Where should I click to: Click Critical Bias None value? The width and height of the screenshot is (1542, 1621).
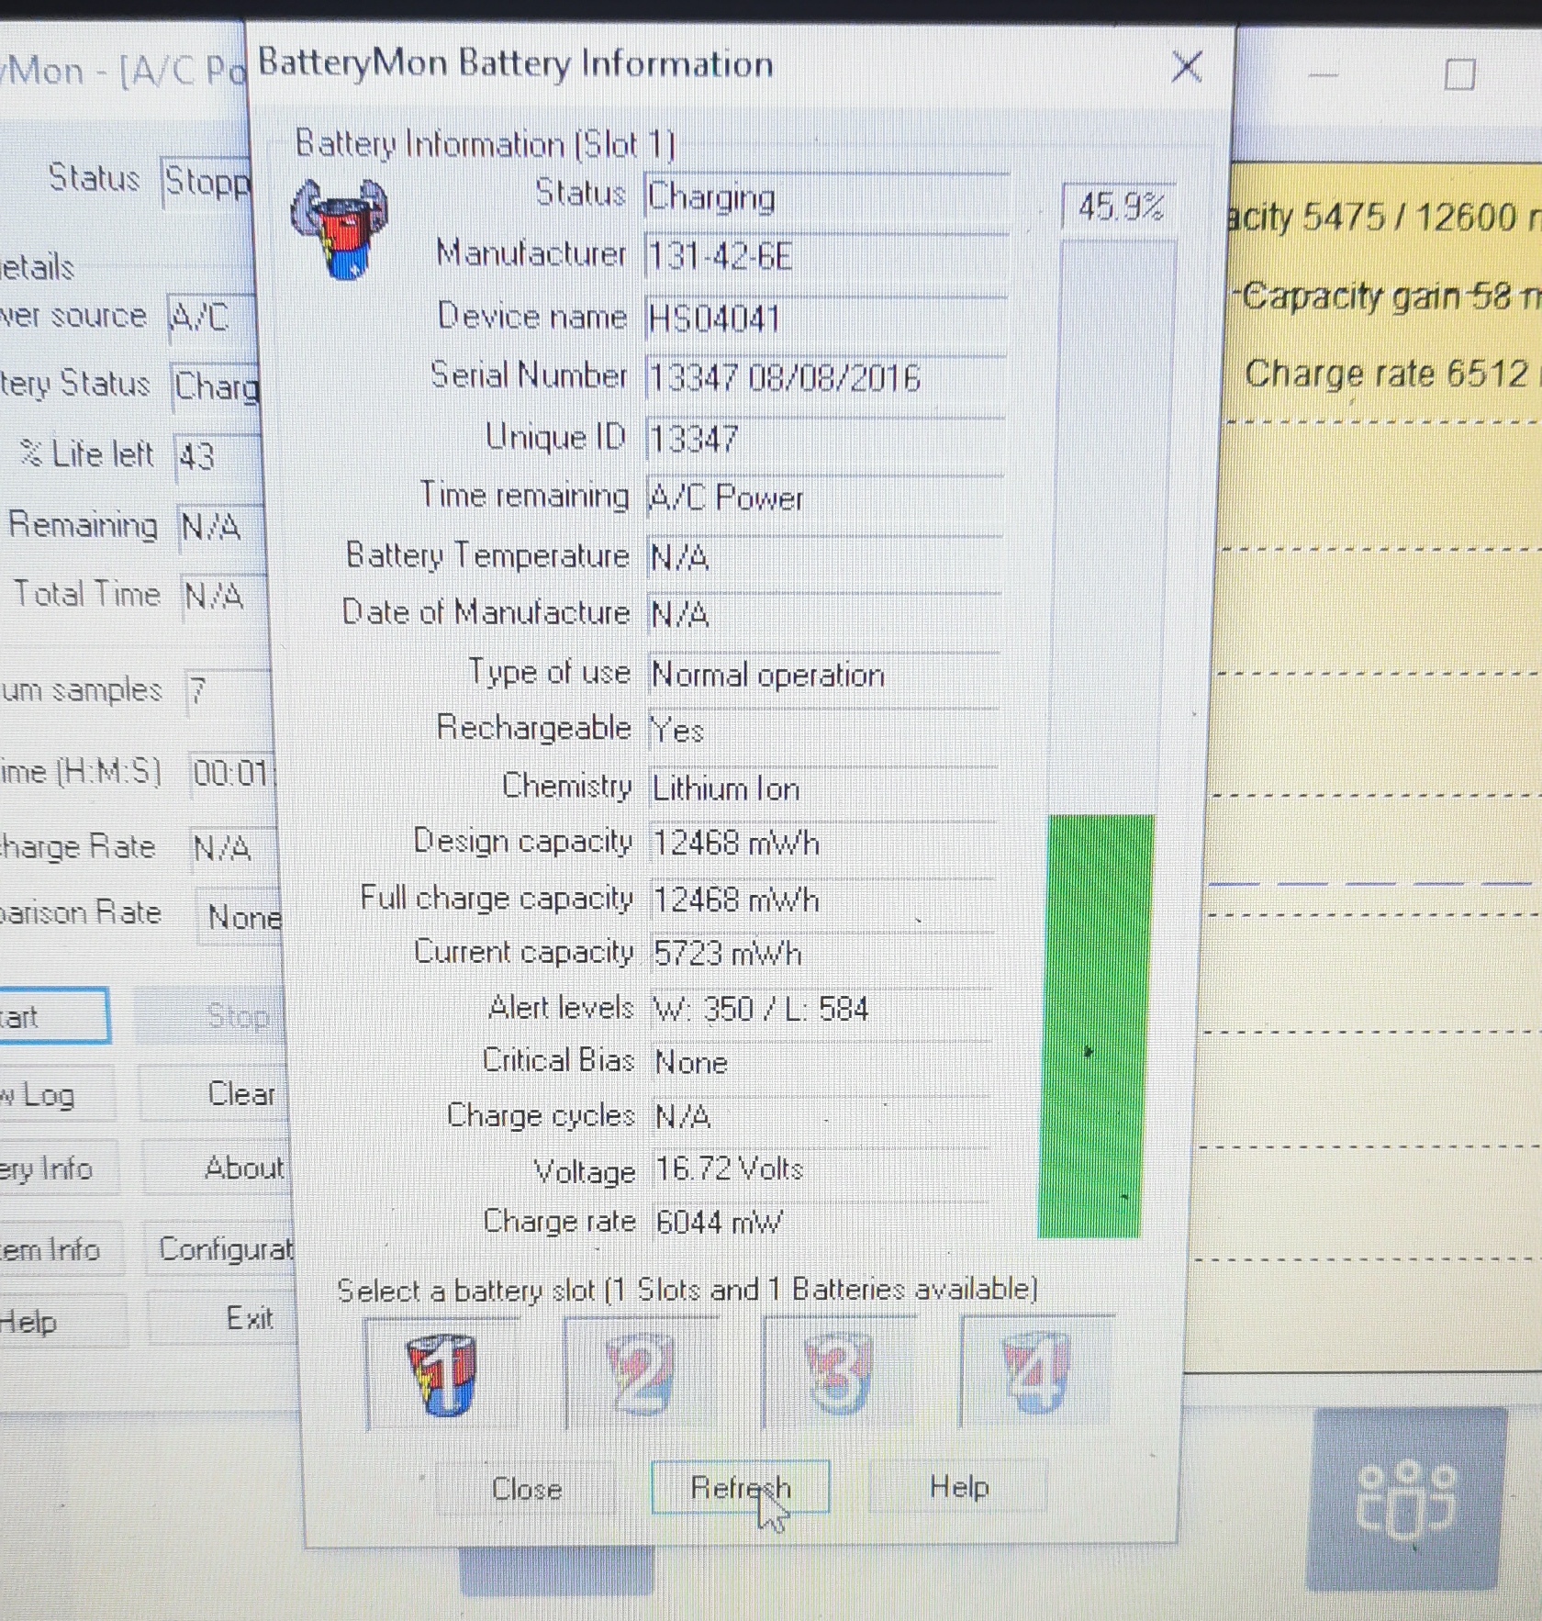pyautogui.click(x=821, y=1062)
